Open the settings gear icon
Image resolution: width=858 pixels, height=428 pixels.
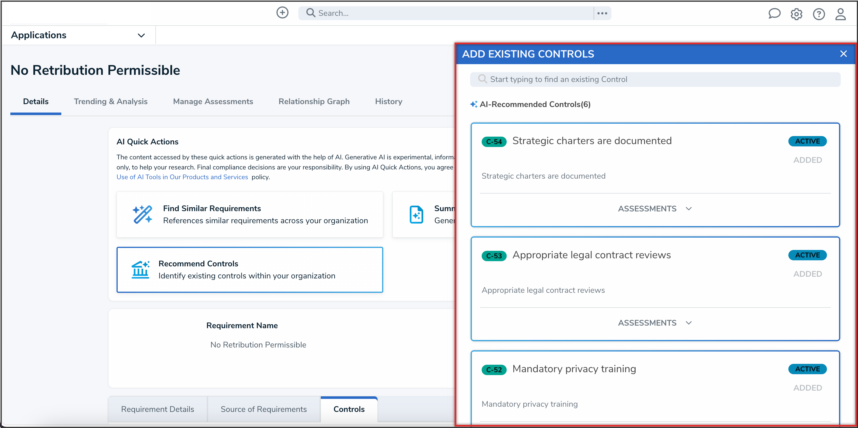pos(796,14)
